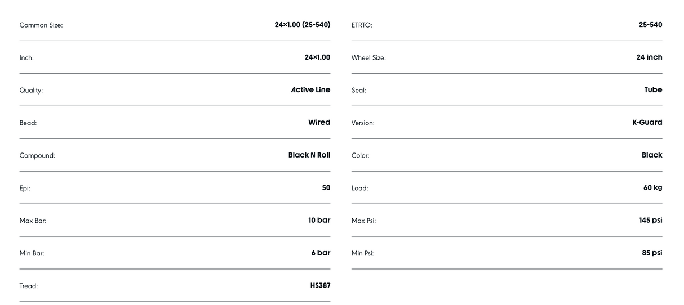Click the Compound label
The height and width of the screenshot is (305, 684).
click(37, 156)
